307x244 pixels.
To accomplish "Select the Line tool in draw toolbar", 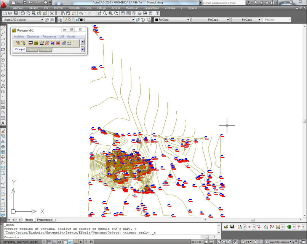I will tap(3, 29).
